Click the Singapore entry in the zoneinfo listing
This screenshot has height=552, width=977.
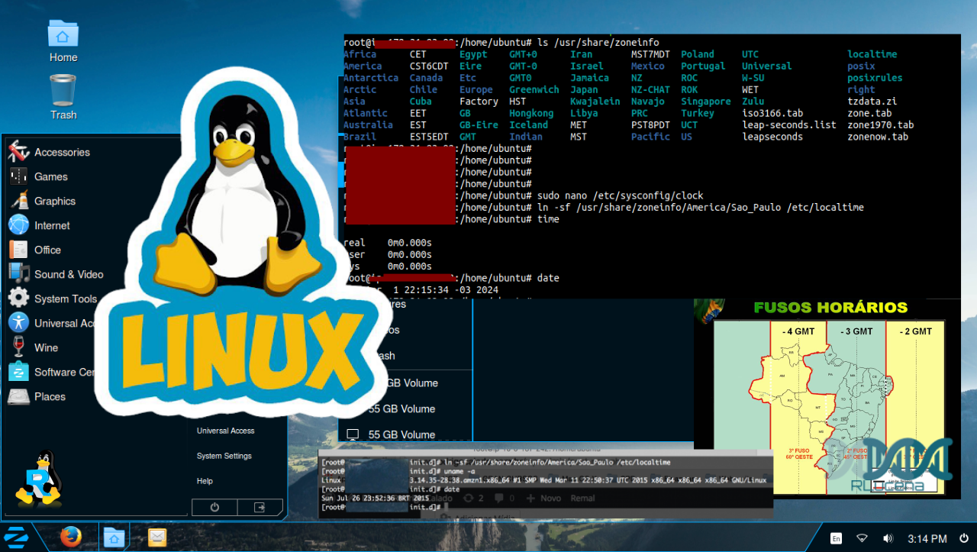706,101
